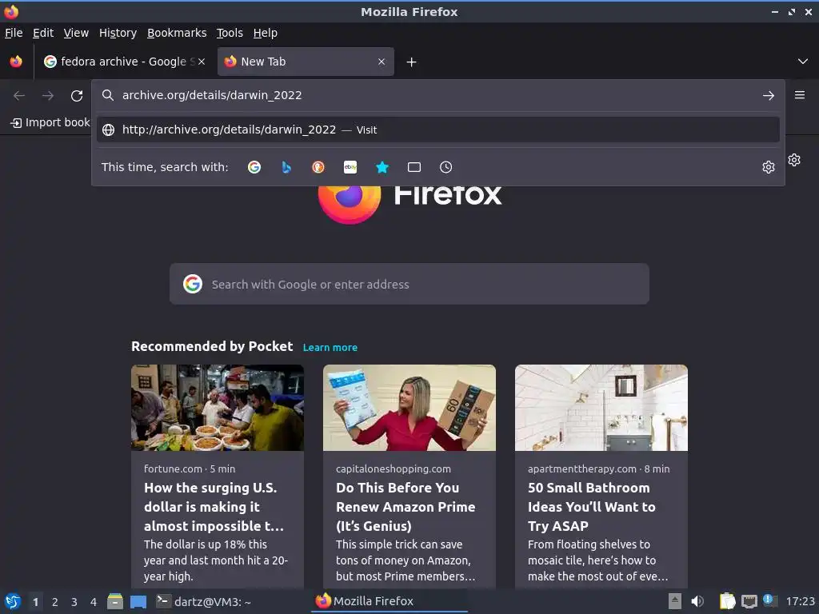The image size is (819, 614).
Task: Click the market food stall thumbnail
Action: coord(218,408)
